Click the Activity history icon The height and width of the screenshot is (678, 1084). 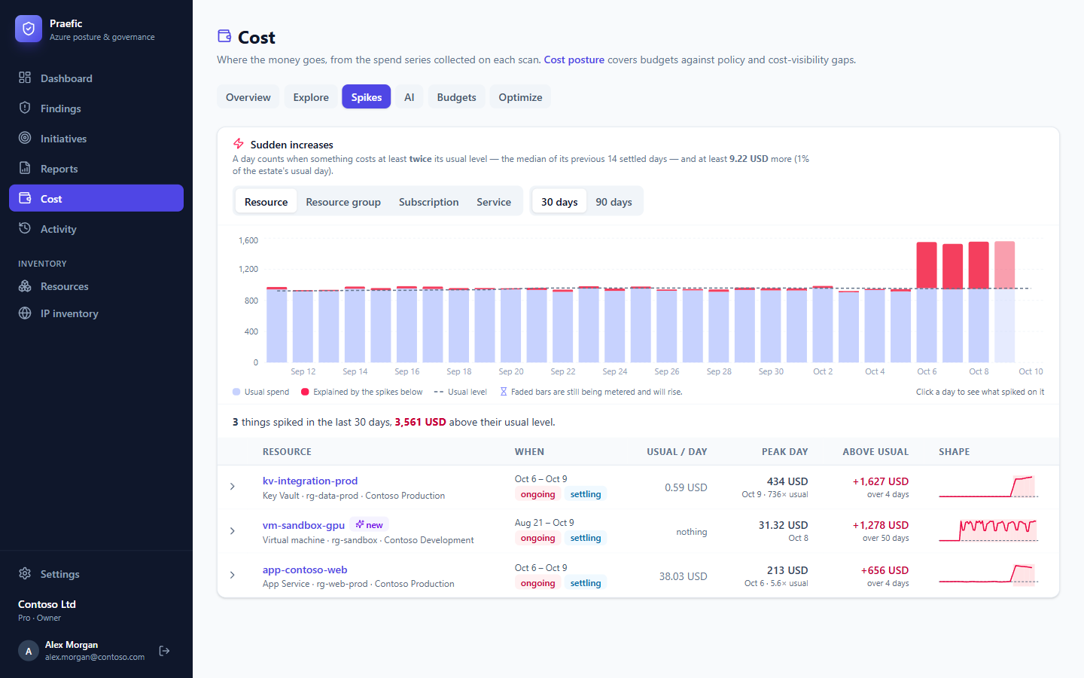(x=25, y=228)
